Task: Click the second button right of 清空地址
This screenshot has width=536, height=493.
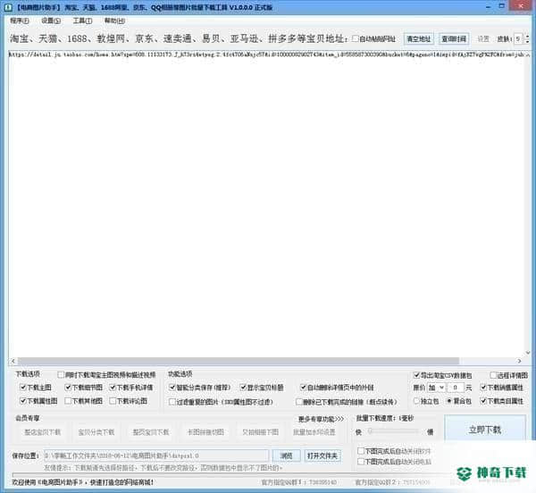Action: [x=454, y=38]
